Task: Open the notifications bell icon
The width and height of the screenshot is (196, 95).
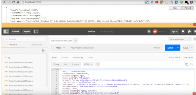Action: pos(183,31)
